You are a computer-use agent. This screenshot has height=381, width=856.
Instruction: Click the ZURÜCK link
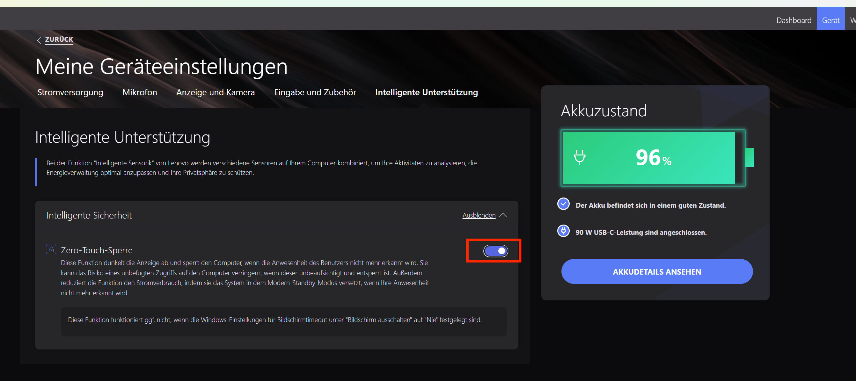59,40
